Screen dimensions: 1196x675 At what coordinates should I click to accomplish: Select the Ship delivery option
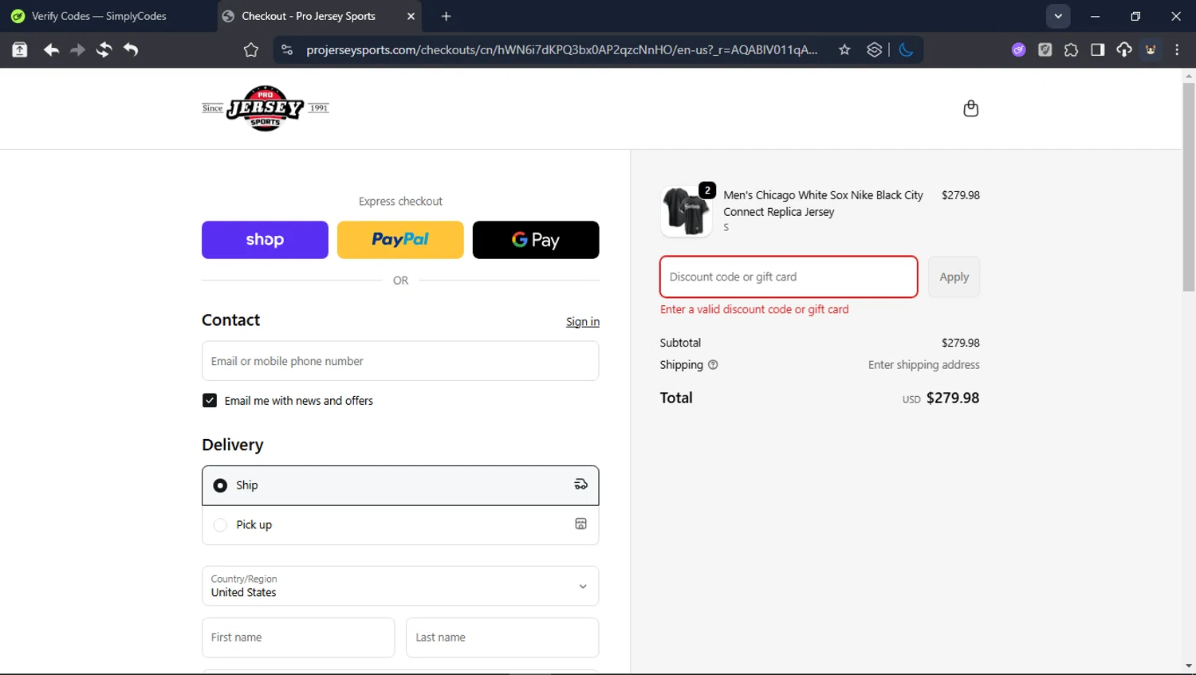400,485
